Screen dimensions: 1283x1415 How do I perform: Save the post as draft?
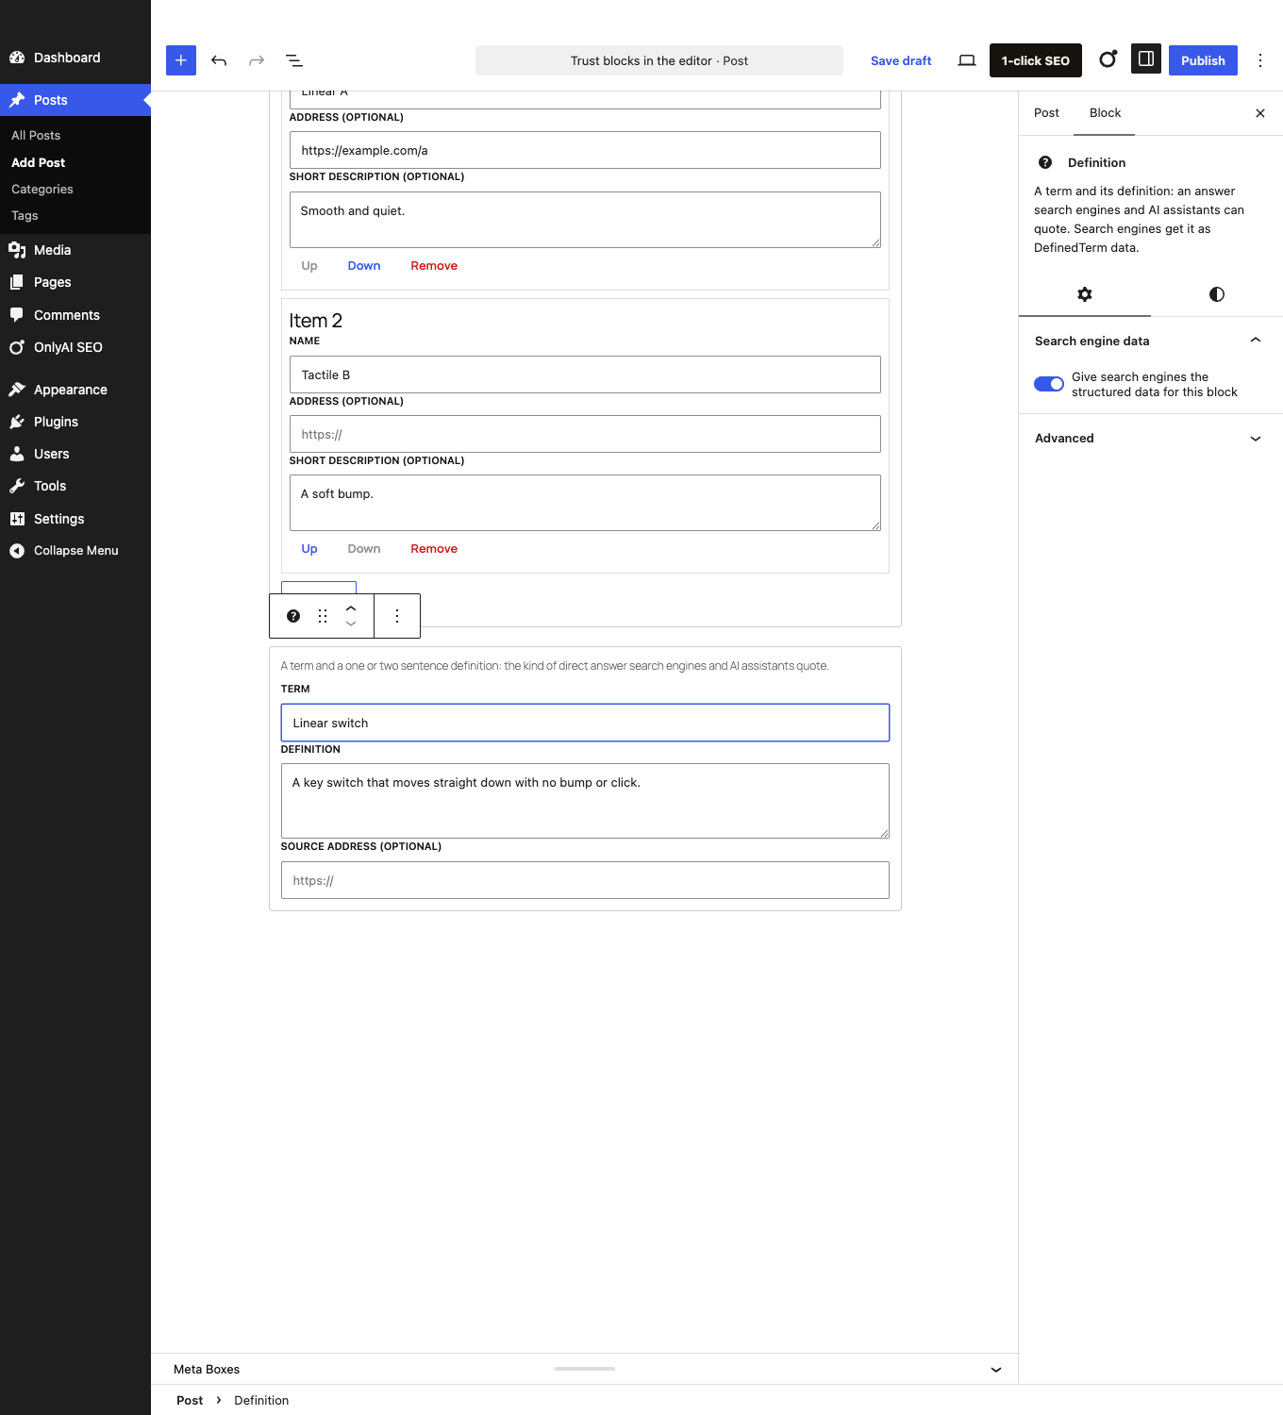pyautogui.click(x=901, y=60)
